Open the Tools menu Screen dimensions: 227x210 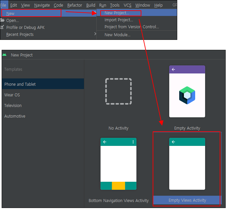coord(114,5)
